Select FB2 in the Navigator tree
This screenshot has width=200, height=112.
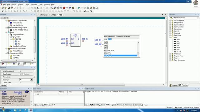click(x=19, y=44)
